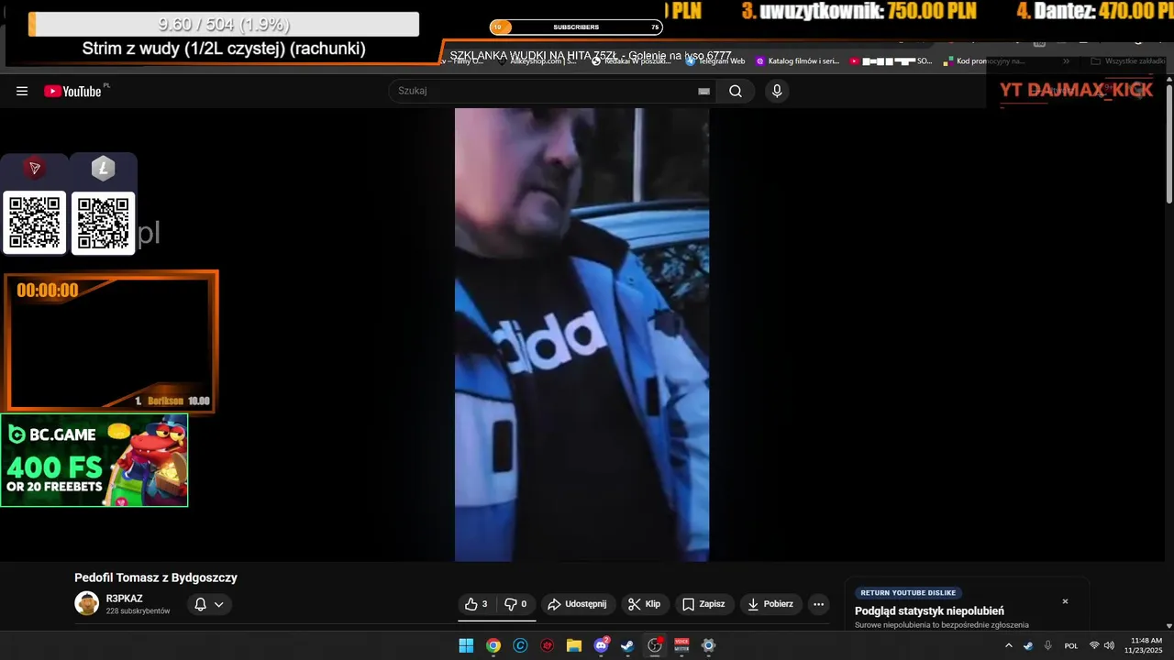Open the Wszystkie zakładki folder
This screenshot has height=660, width=1174.
[1128, 61]
